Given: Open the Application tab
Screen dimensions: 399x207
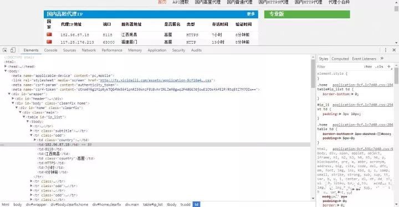Looking at the screenshot, I should click(157, 50).
